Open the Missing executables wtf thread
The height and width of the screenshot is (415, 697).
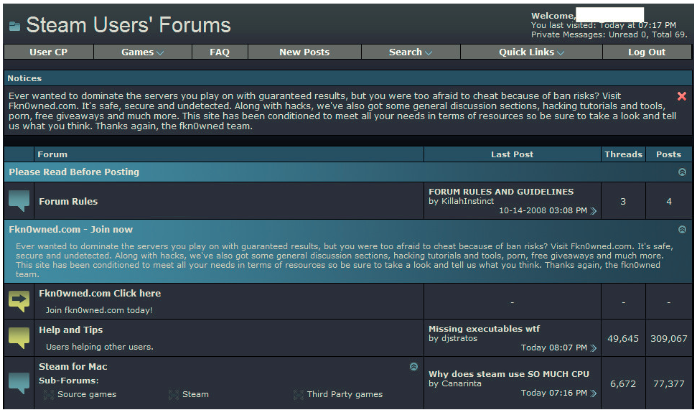coord(484,329)
